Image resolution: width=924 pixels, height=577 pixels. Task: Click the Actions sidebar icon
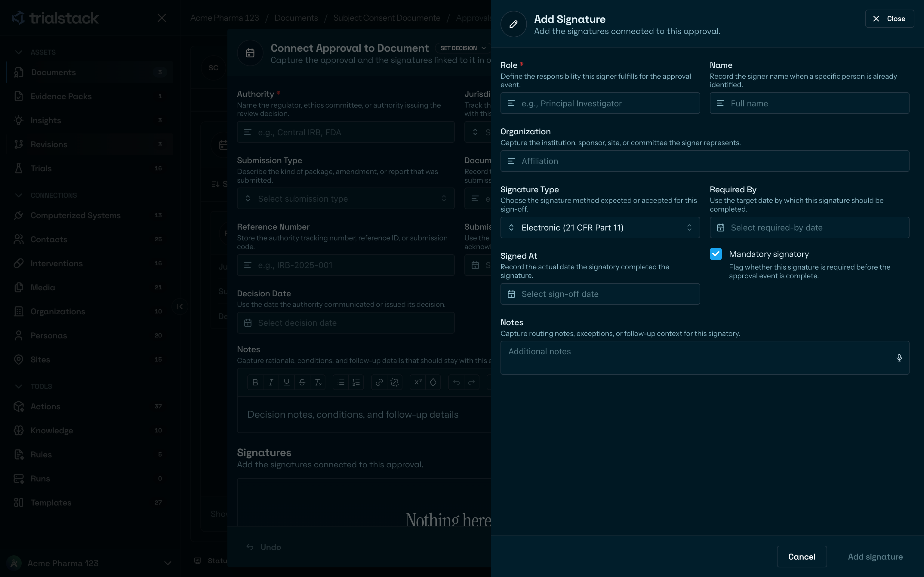click(18, 407)
